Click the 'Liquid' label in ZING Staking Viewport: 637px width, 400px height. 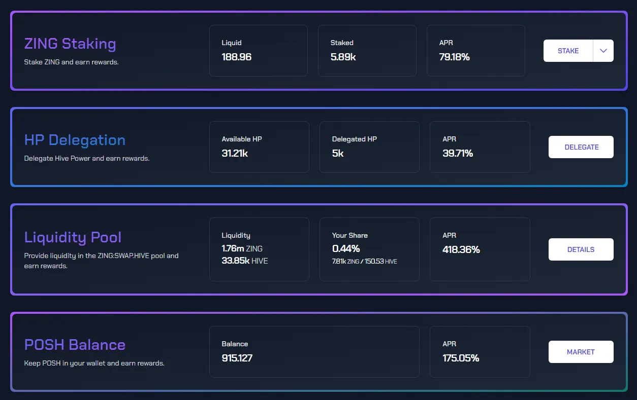point(232,43)
